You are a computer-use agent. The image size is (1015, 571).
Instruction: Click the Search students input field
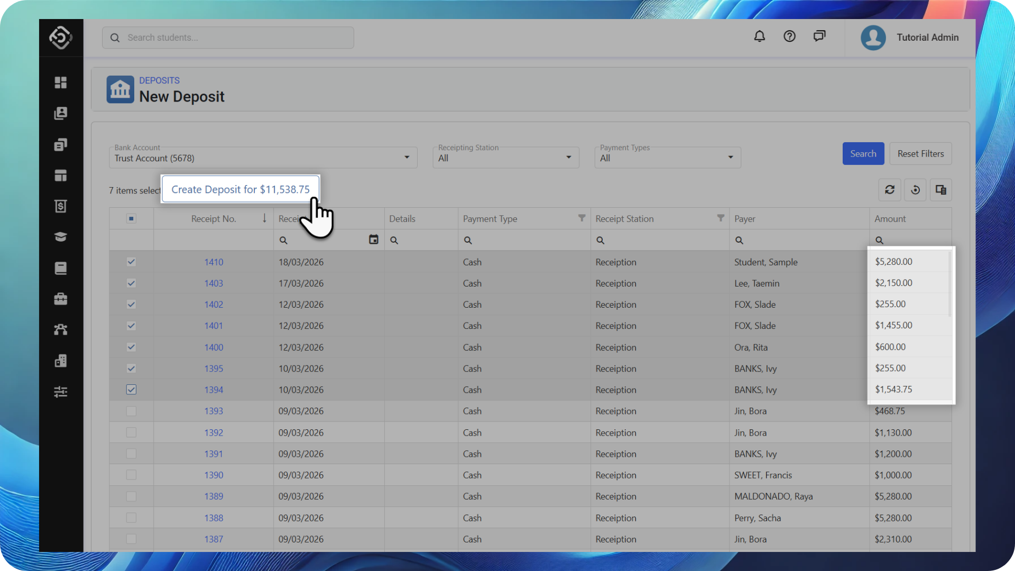tap(228, 38)
